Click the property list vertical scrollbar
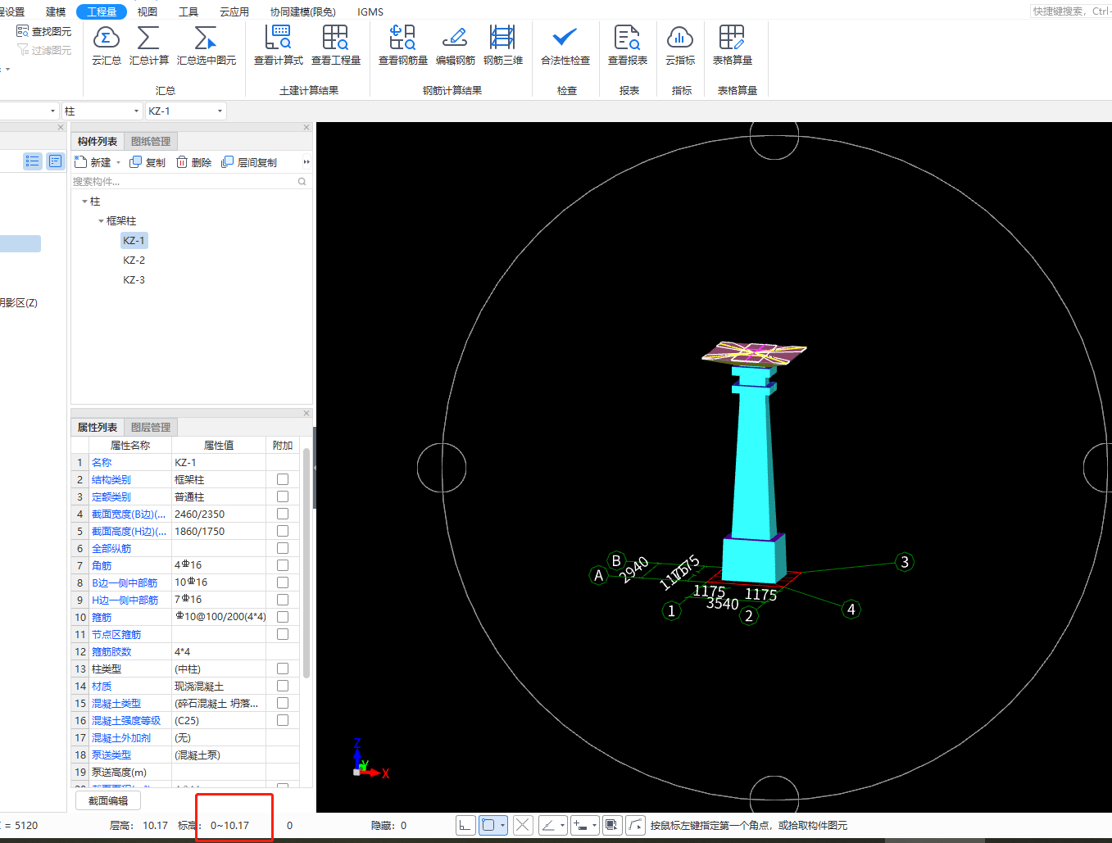 pos(306,563)
